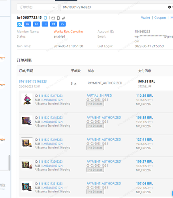This screenshot has width=173, height=198.
Task: Click the 560.88 BRL total amount
Action: [x=147, y=82]
